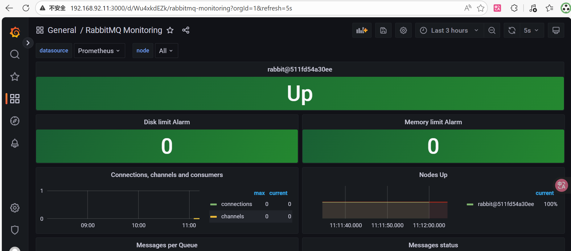Open the Search dashboards icon
Image resolution: width=571 pixels, height=251 pixels.
click(x=15, y=54)
